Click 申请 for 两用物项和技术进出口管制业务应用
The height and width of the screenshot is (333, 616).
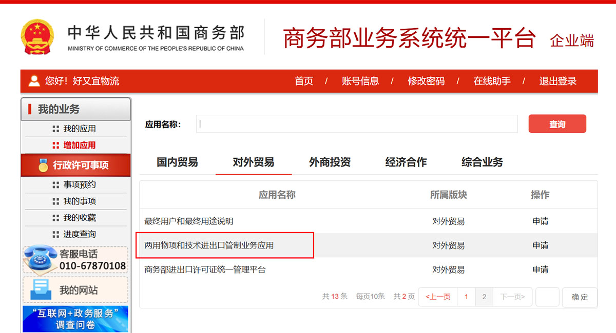(540, 245)
